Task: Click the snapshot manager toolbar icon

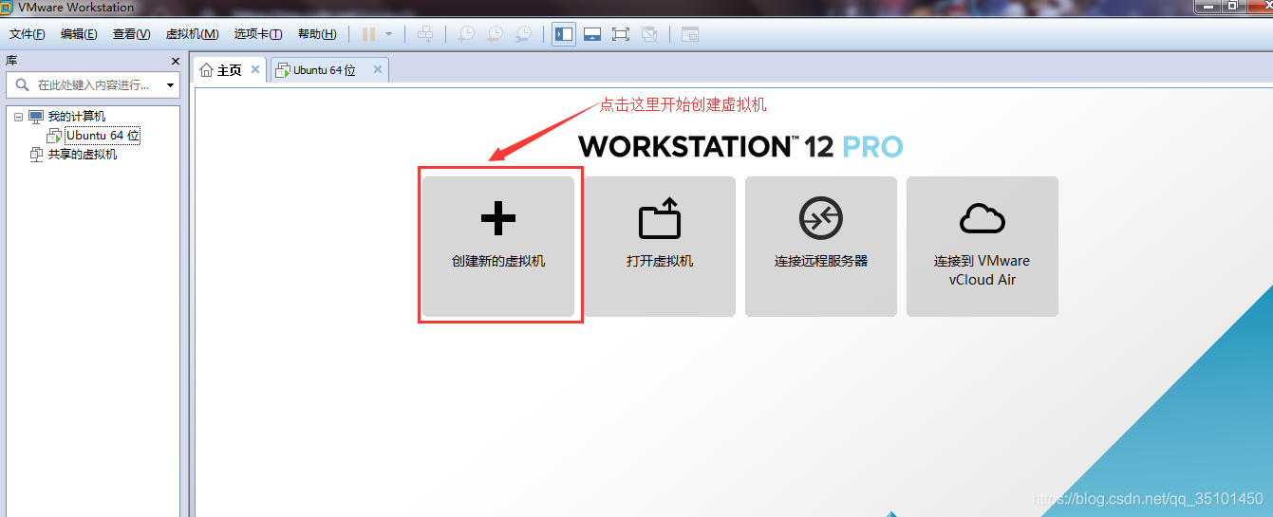Action: point(523,34)
